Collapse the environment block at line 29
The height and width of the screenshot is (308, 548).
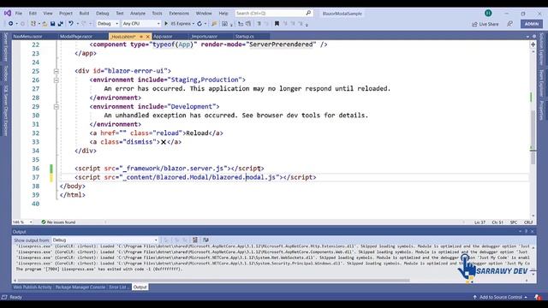56,107
